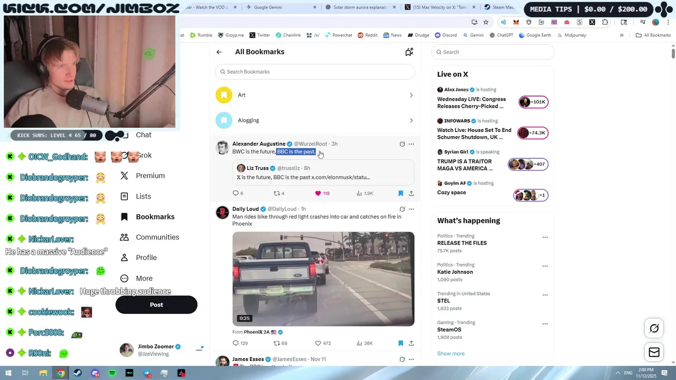Open the All Bookmarks folder in Chrome
This screenshot has width=676, height=380.
coord(653,35)
